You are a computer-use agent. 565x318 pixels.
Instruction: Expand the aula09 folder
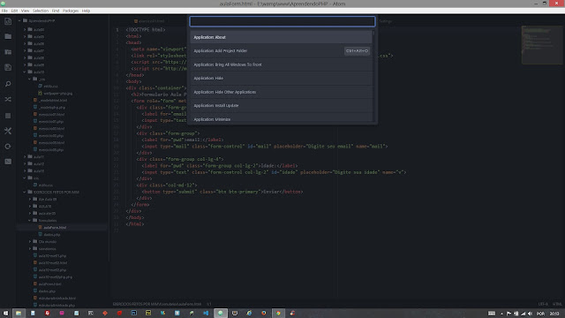point(25,64)
